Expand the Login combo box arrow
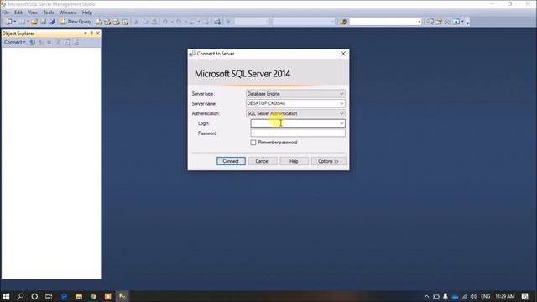This screenshot has width=537, height=302. tap(341, 123)
